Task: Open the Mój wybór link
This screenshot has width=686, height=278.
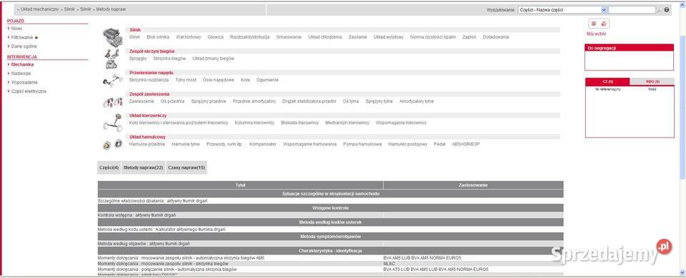Action: click(x=596, y=34)
